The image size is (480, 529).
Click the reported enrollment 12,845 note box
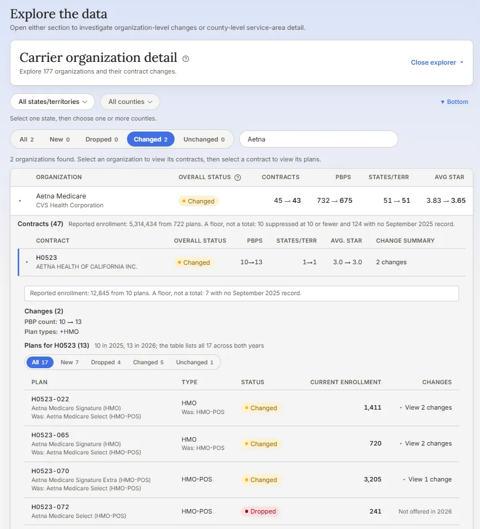[241, 293]
